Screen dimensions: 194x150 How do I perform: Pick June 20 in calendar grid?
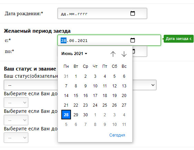coord(124,95)
